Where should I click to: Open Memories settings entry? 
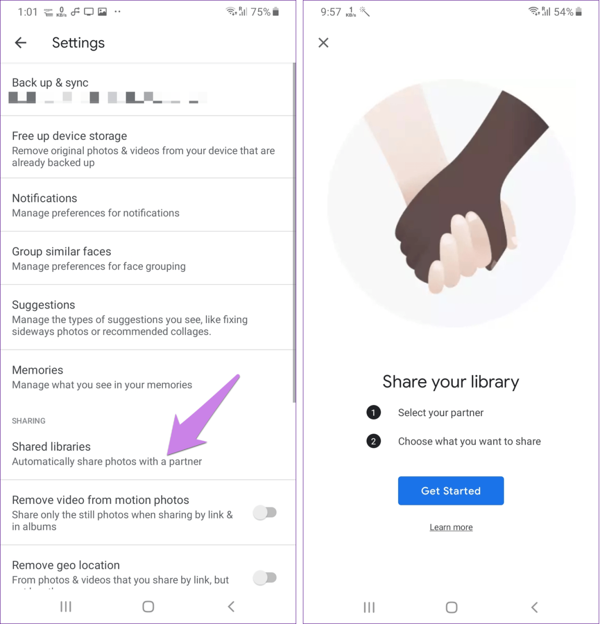147,376
